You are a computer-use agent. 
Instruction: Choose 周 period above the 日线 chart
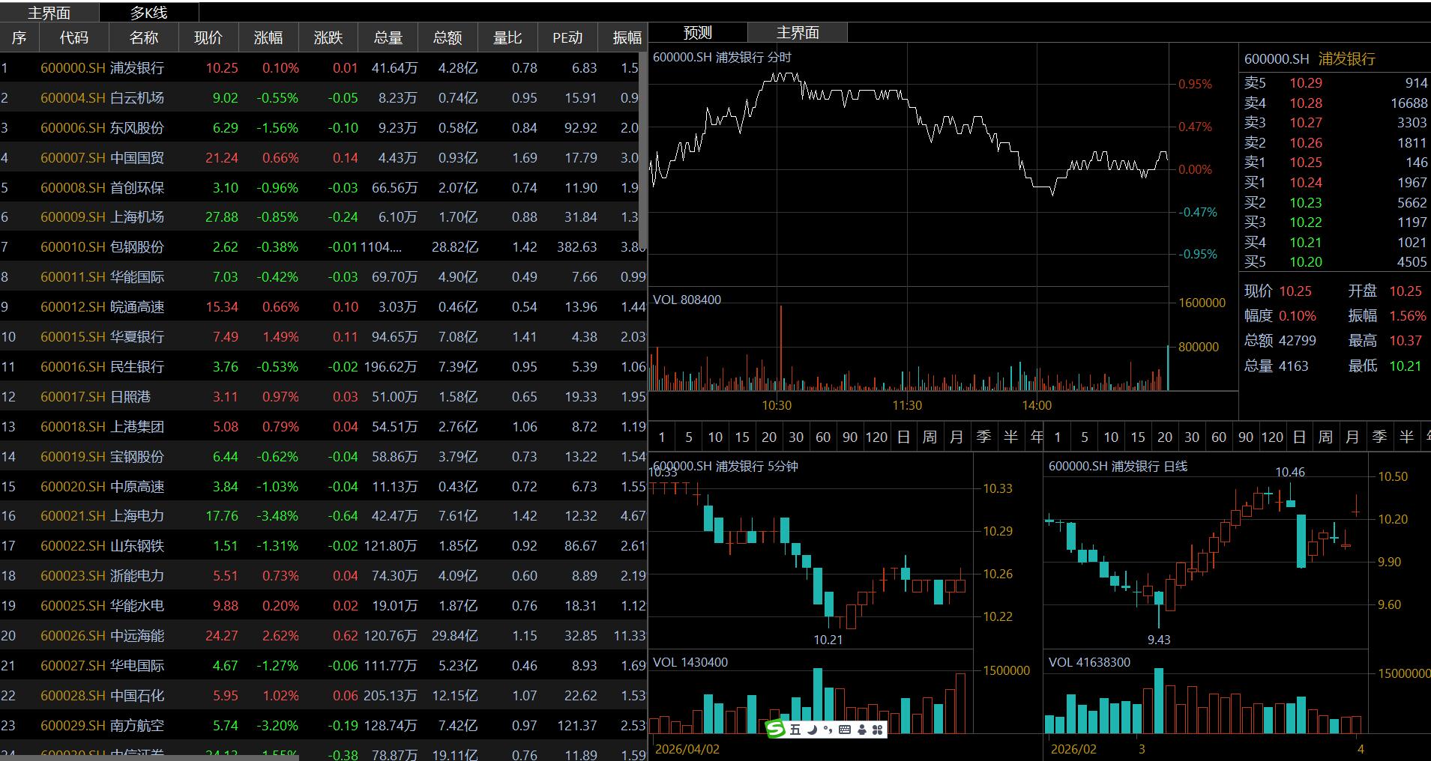coord(1325,437)
